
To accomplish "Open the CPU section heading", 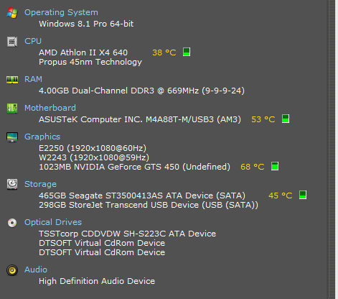I will pyautogui.click(x=33, y=41).
